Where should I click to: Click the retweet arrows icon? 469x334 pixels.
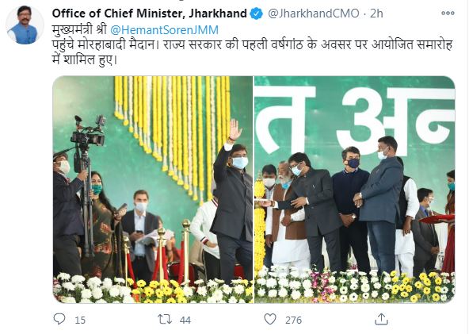(x=165, y=319)
